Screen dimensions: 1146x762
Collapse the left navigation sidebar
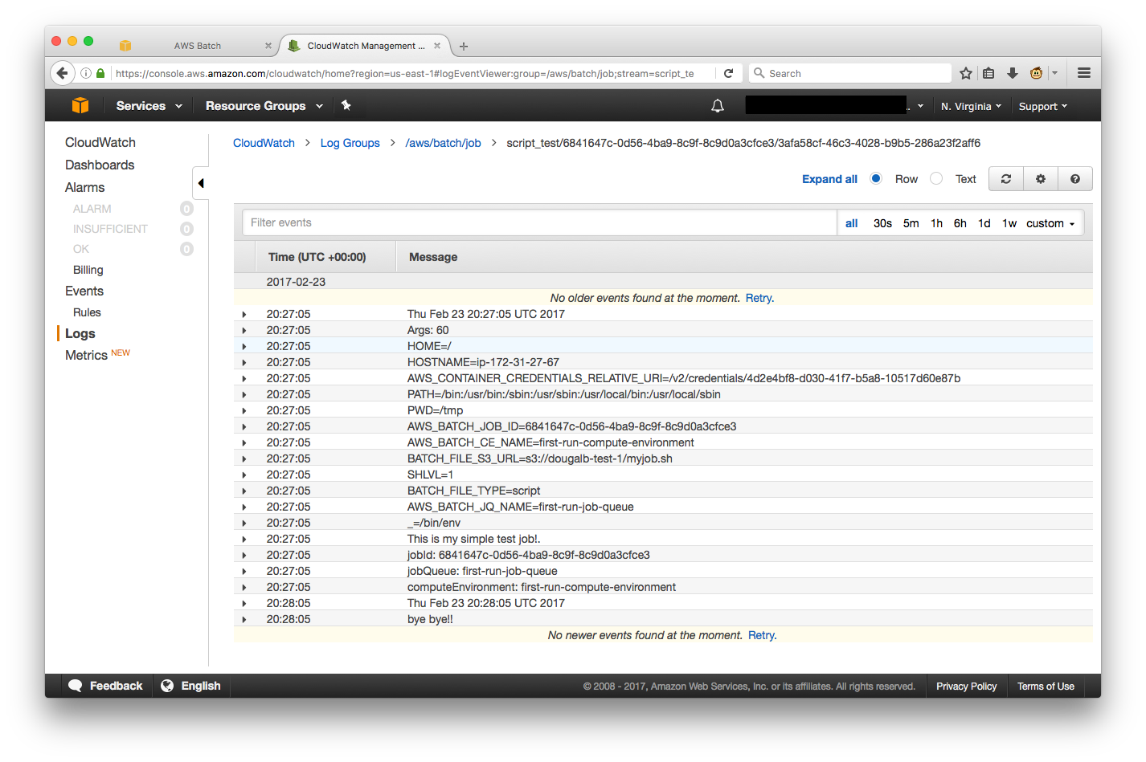[201, 183]
